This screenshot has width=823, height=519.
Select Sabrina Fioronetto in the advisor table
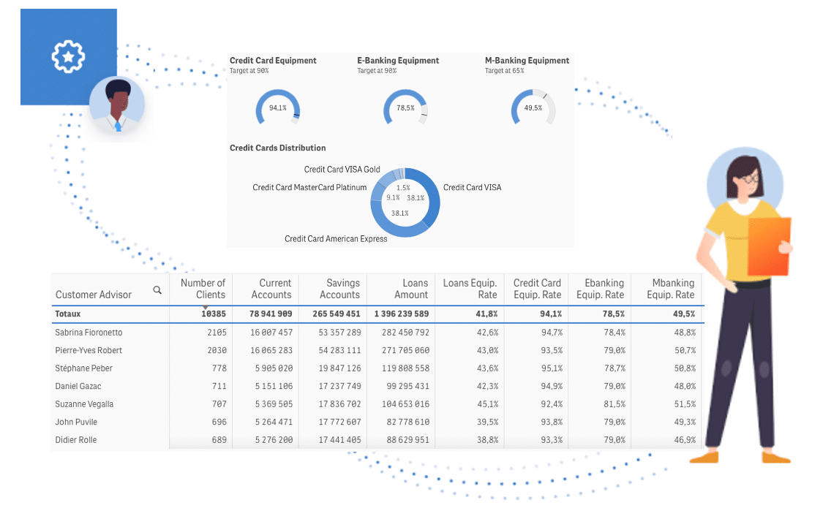coord(89,333)
